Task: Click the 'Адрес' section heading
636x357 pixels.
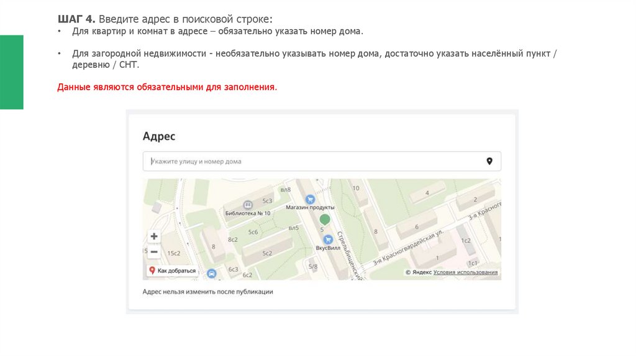Action: click(159, 136)
